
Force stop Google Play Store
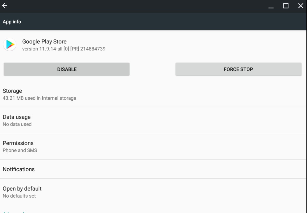pos(238,69)
